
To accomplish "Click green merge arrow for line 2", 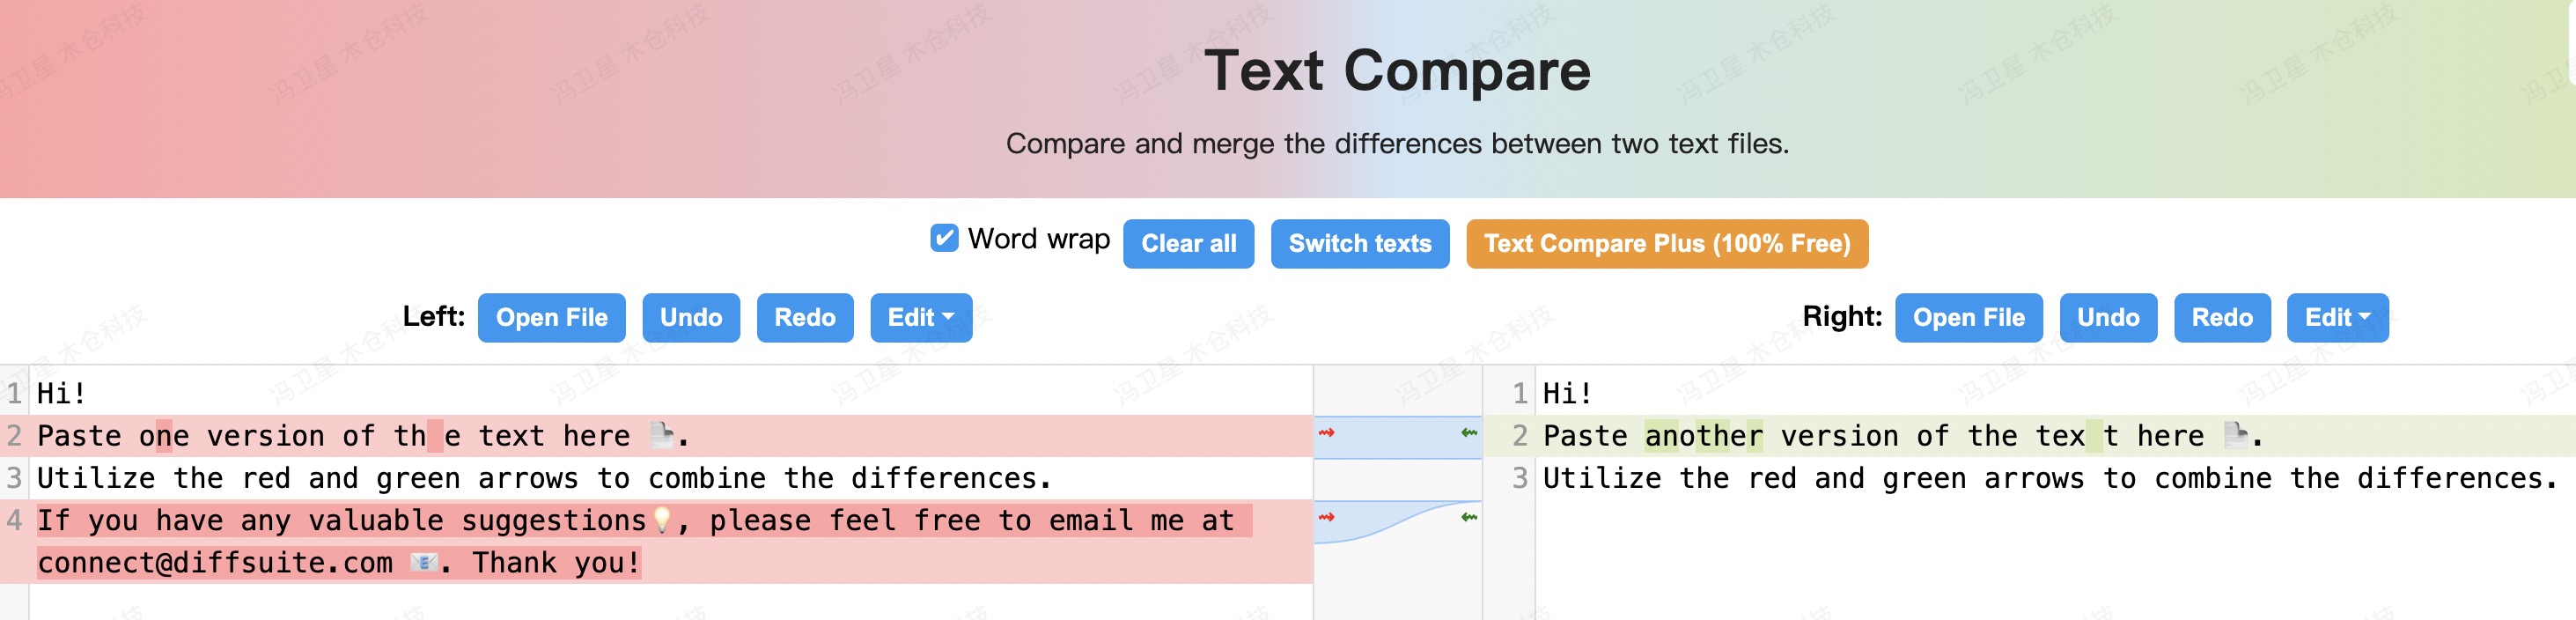I will pos(1469,433).
